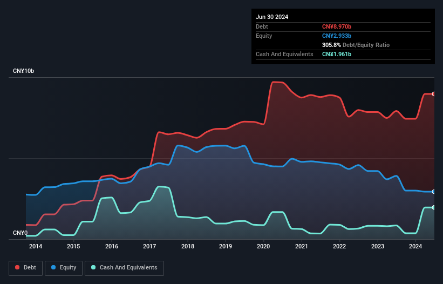Toggle the Equity legend button
The width and height of the screenshot is (443, 284).
pyautogui.click(x=64, y=268)
